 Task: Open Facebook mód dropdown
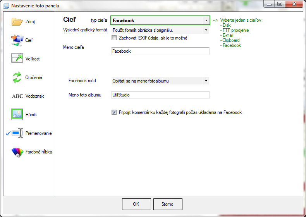click(x=160, y=81)
